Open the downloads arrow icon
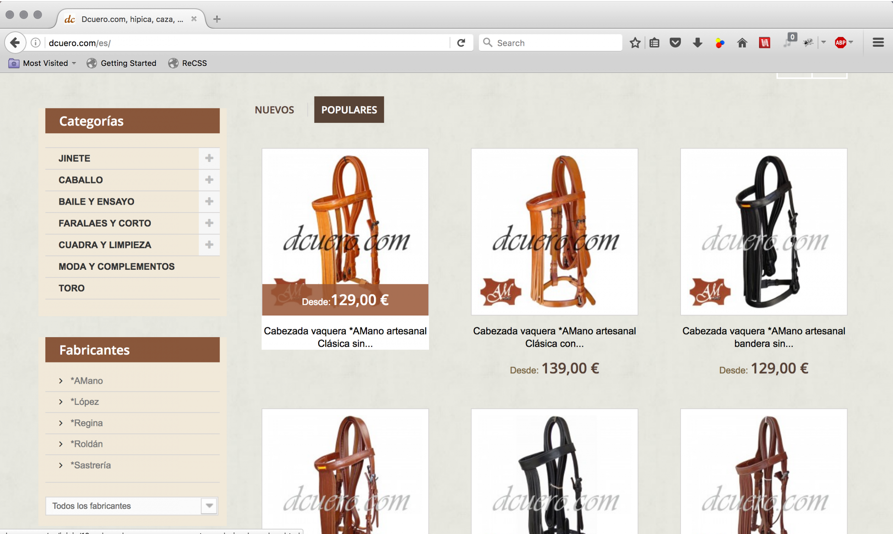Screen dimensions: 893x534 click(697, 43)
